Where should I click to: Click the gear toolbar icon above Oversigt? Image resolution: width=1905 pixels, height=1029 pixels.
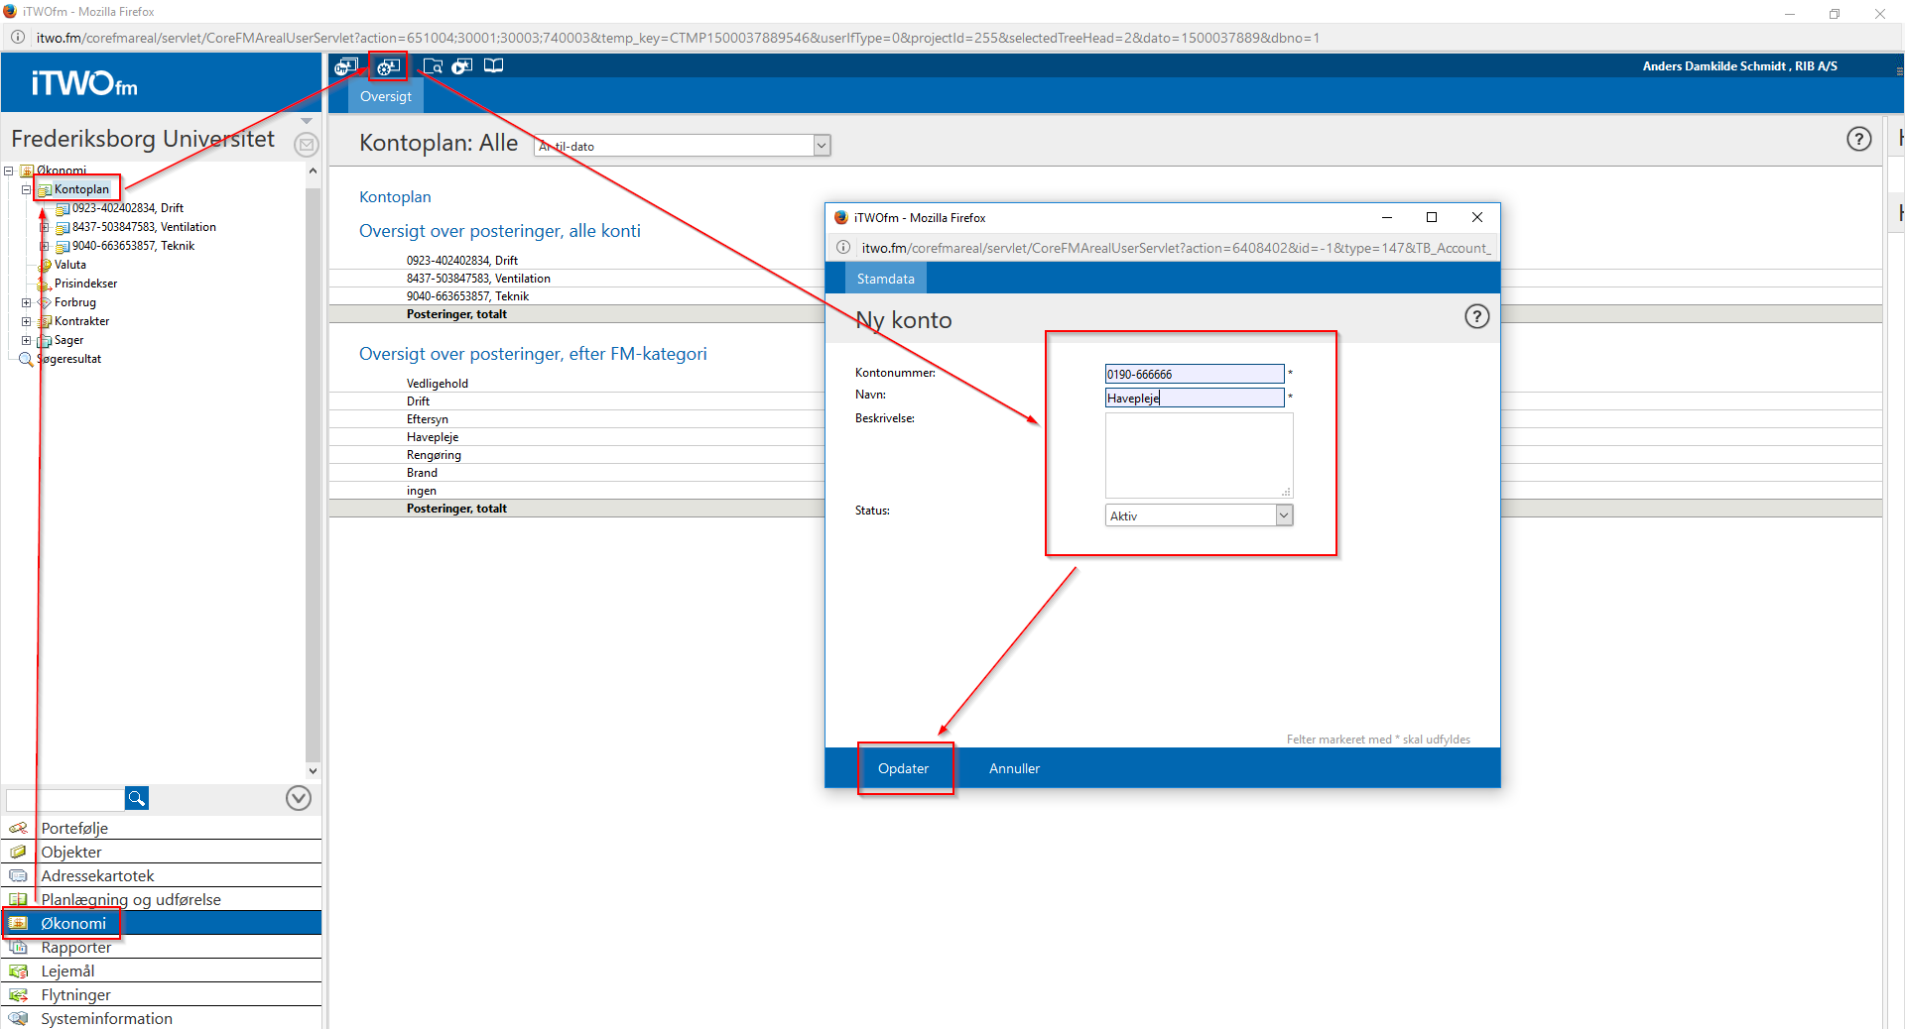tap(387, 66)
